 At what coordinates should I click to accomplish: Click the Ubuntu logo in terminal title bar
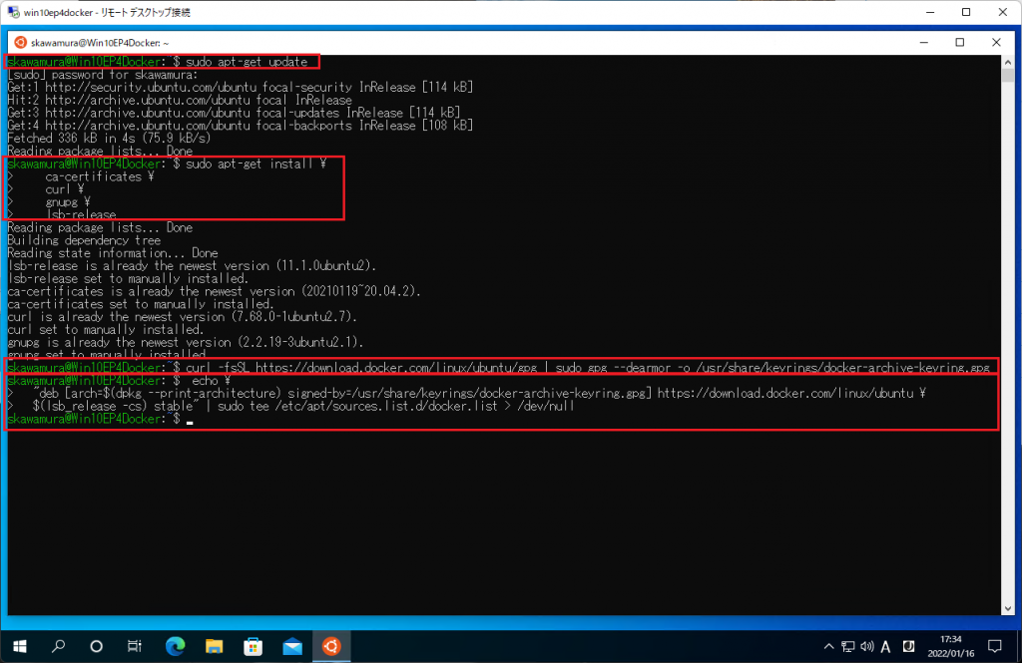[20, 42]
